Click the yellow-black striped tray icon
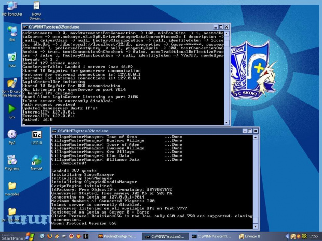 point(304,236)
